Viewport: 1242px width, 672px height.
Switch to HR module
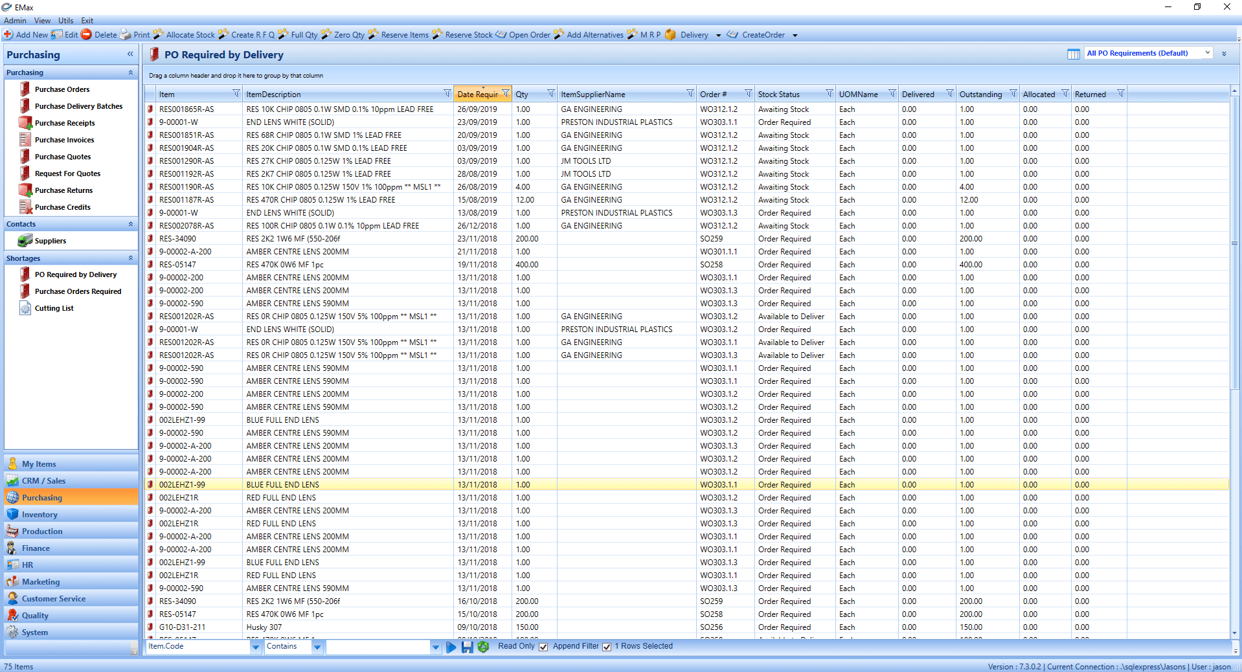71,565
